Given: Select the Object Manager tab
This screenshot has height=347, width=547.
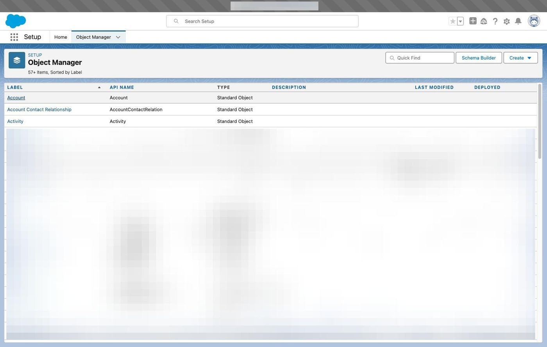Looking at the screenshot, I should pyautogui.click(x=93, y=37).
